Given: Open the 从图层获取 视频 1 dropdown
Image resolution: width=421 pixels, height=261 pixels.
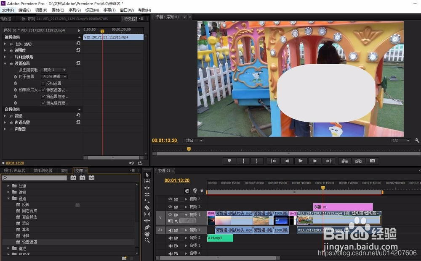Looking at the screenshot, I should 54,70.
